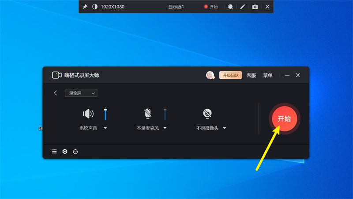Screen dimensions: 353x199
Task: Close the recorder window
Action: 298,75
